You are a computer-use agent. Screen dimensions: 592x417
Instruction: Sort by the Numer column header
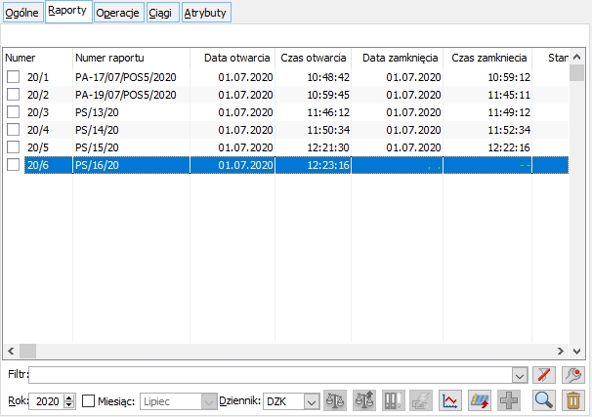pyautogui.click(x=37, y=58)
